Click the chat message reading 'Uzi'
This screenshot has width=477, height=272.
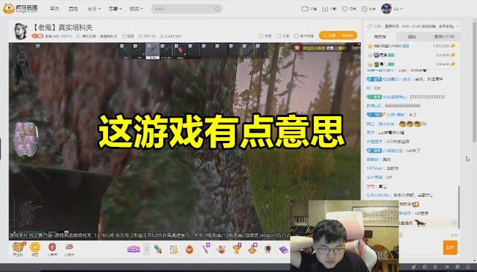(374, 88)
